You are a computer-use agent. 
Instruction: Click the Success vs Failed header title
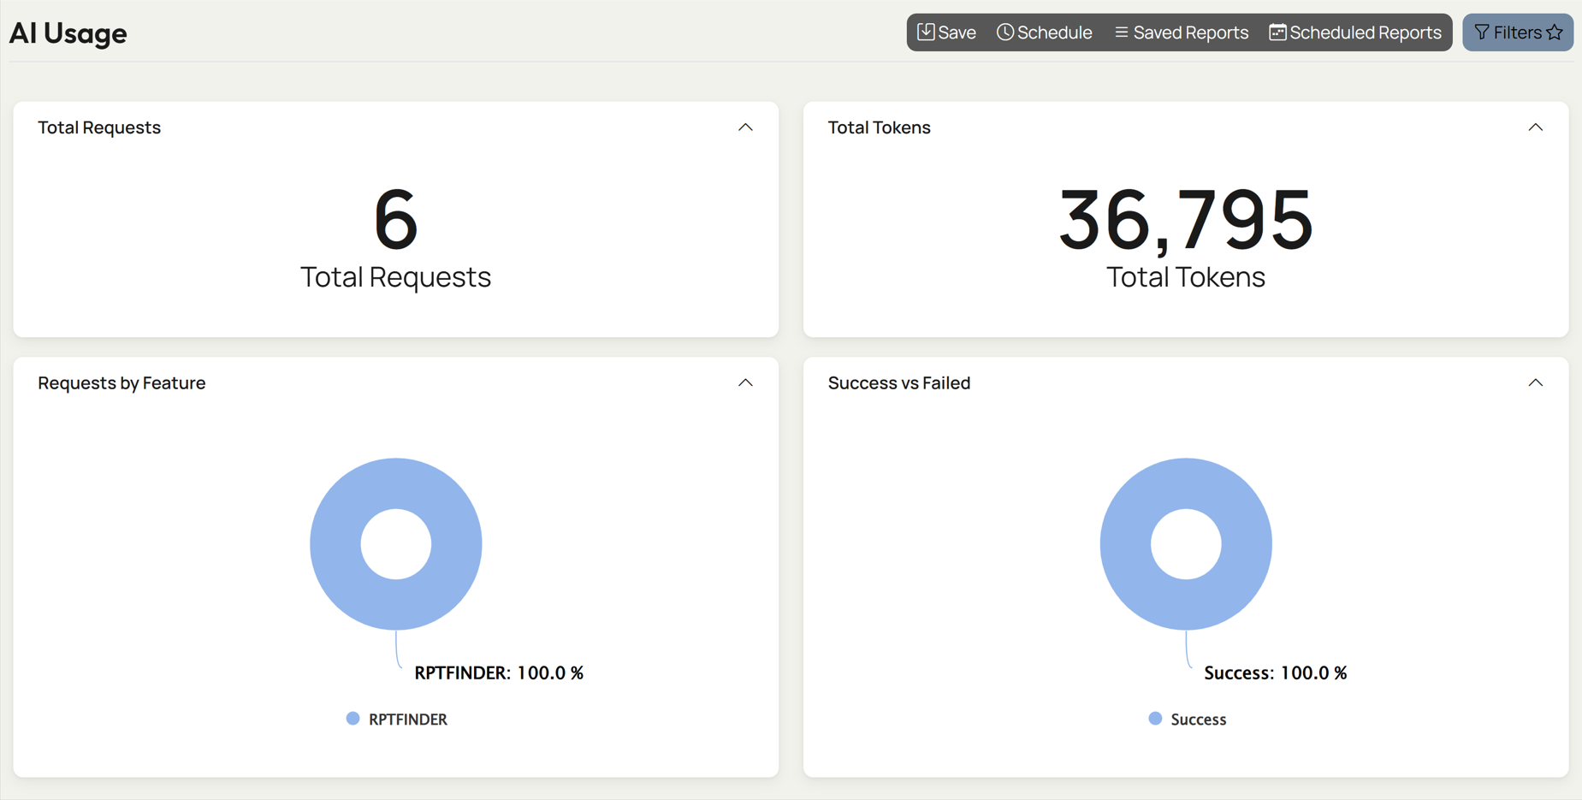point(899,382)
